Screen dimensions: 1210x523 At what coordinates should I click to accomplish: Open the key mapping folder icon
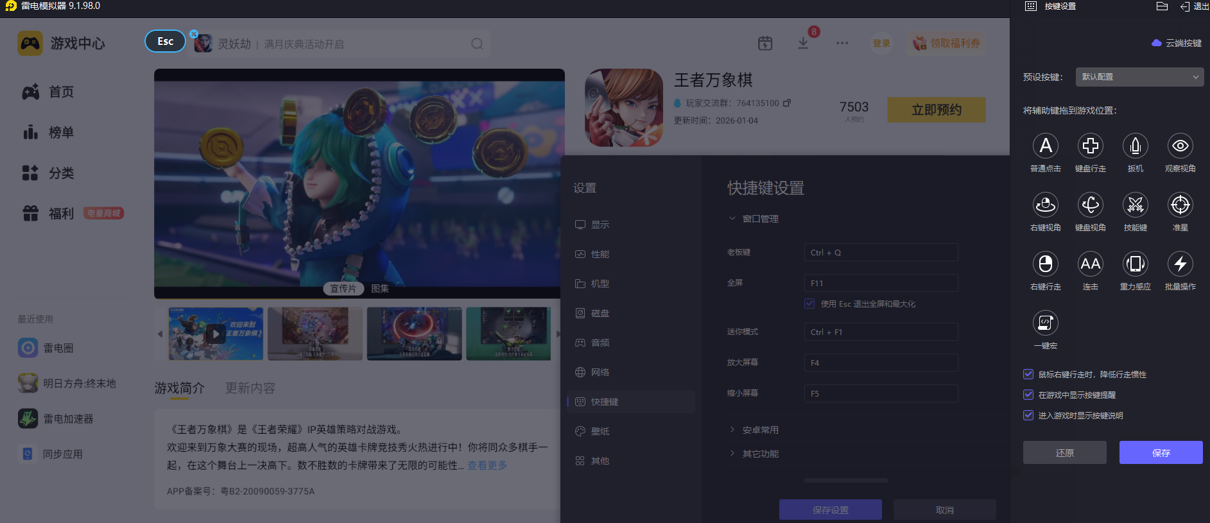1162,6
